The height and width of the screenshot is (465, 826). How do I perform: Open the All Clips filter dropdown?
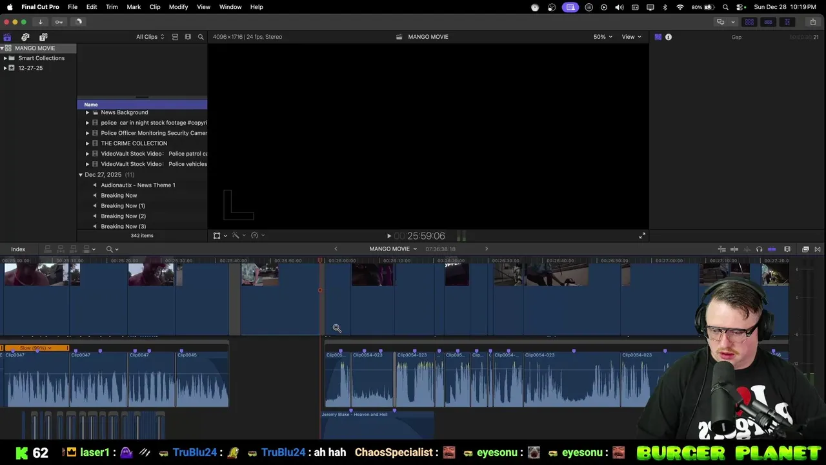(x=150, y=37)
